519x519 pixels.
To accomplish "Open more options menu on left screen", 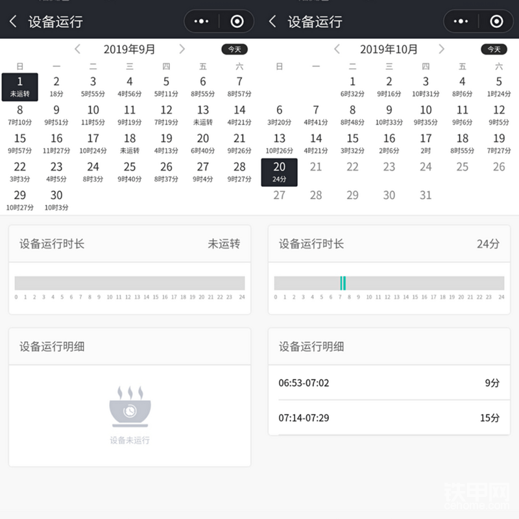I will click(x=201, y=21).
